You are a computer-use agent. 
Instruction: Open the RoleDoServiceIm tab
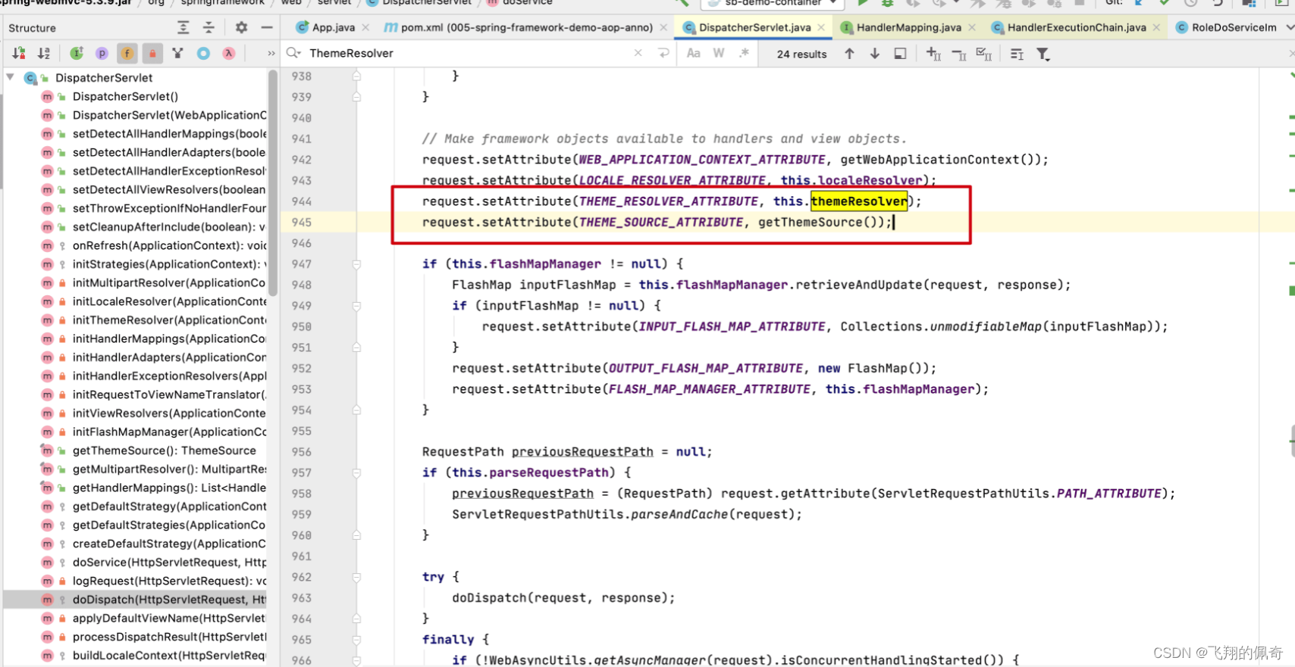click(x=1227, y=27)
